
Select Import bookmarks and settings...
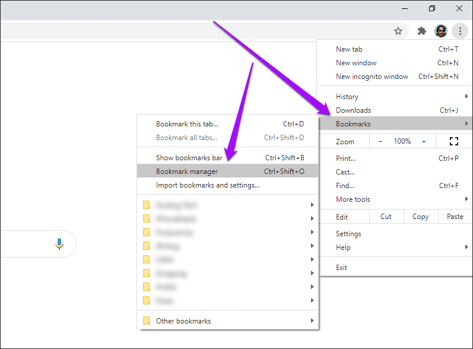228,185
